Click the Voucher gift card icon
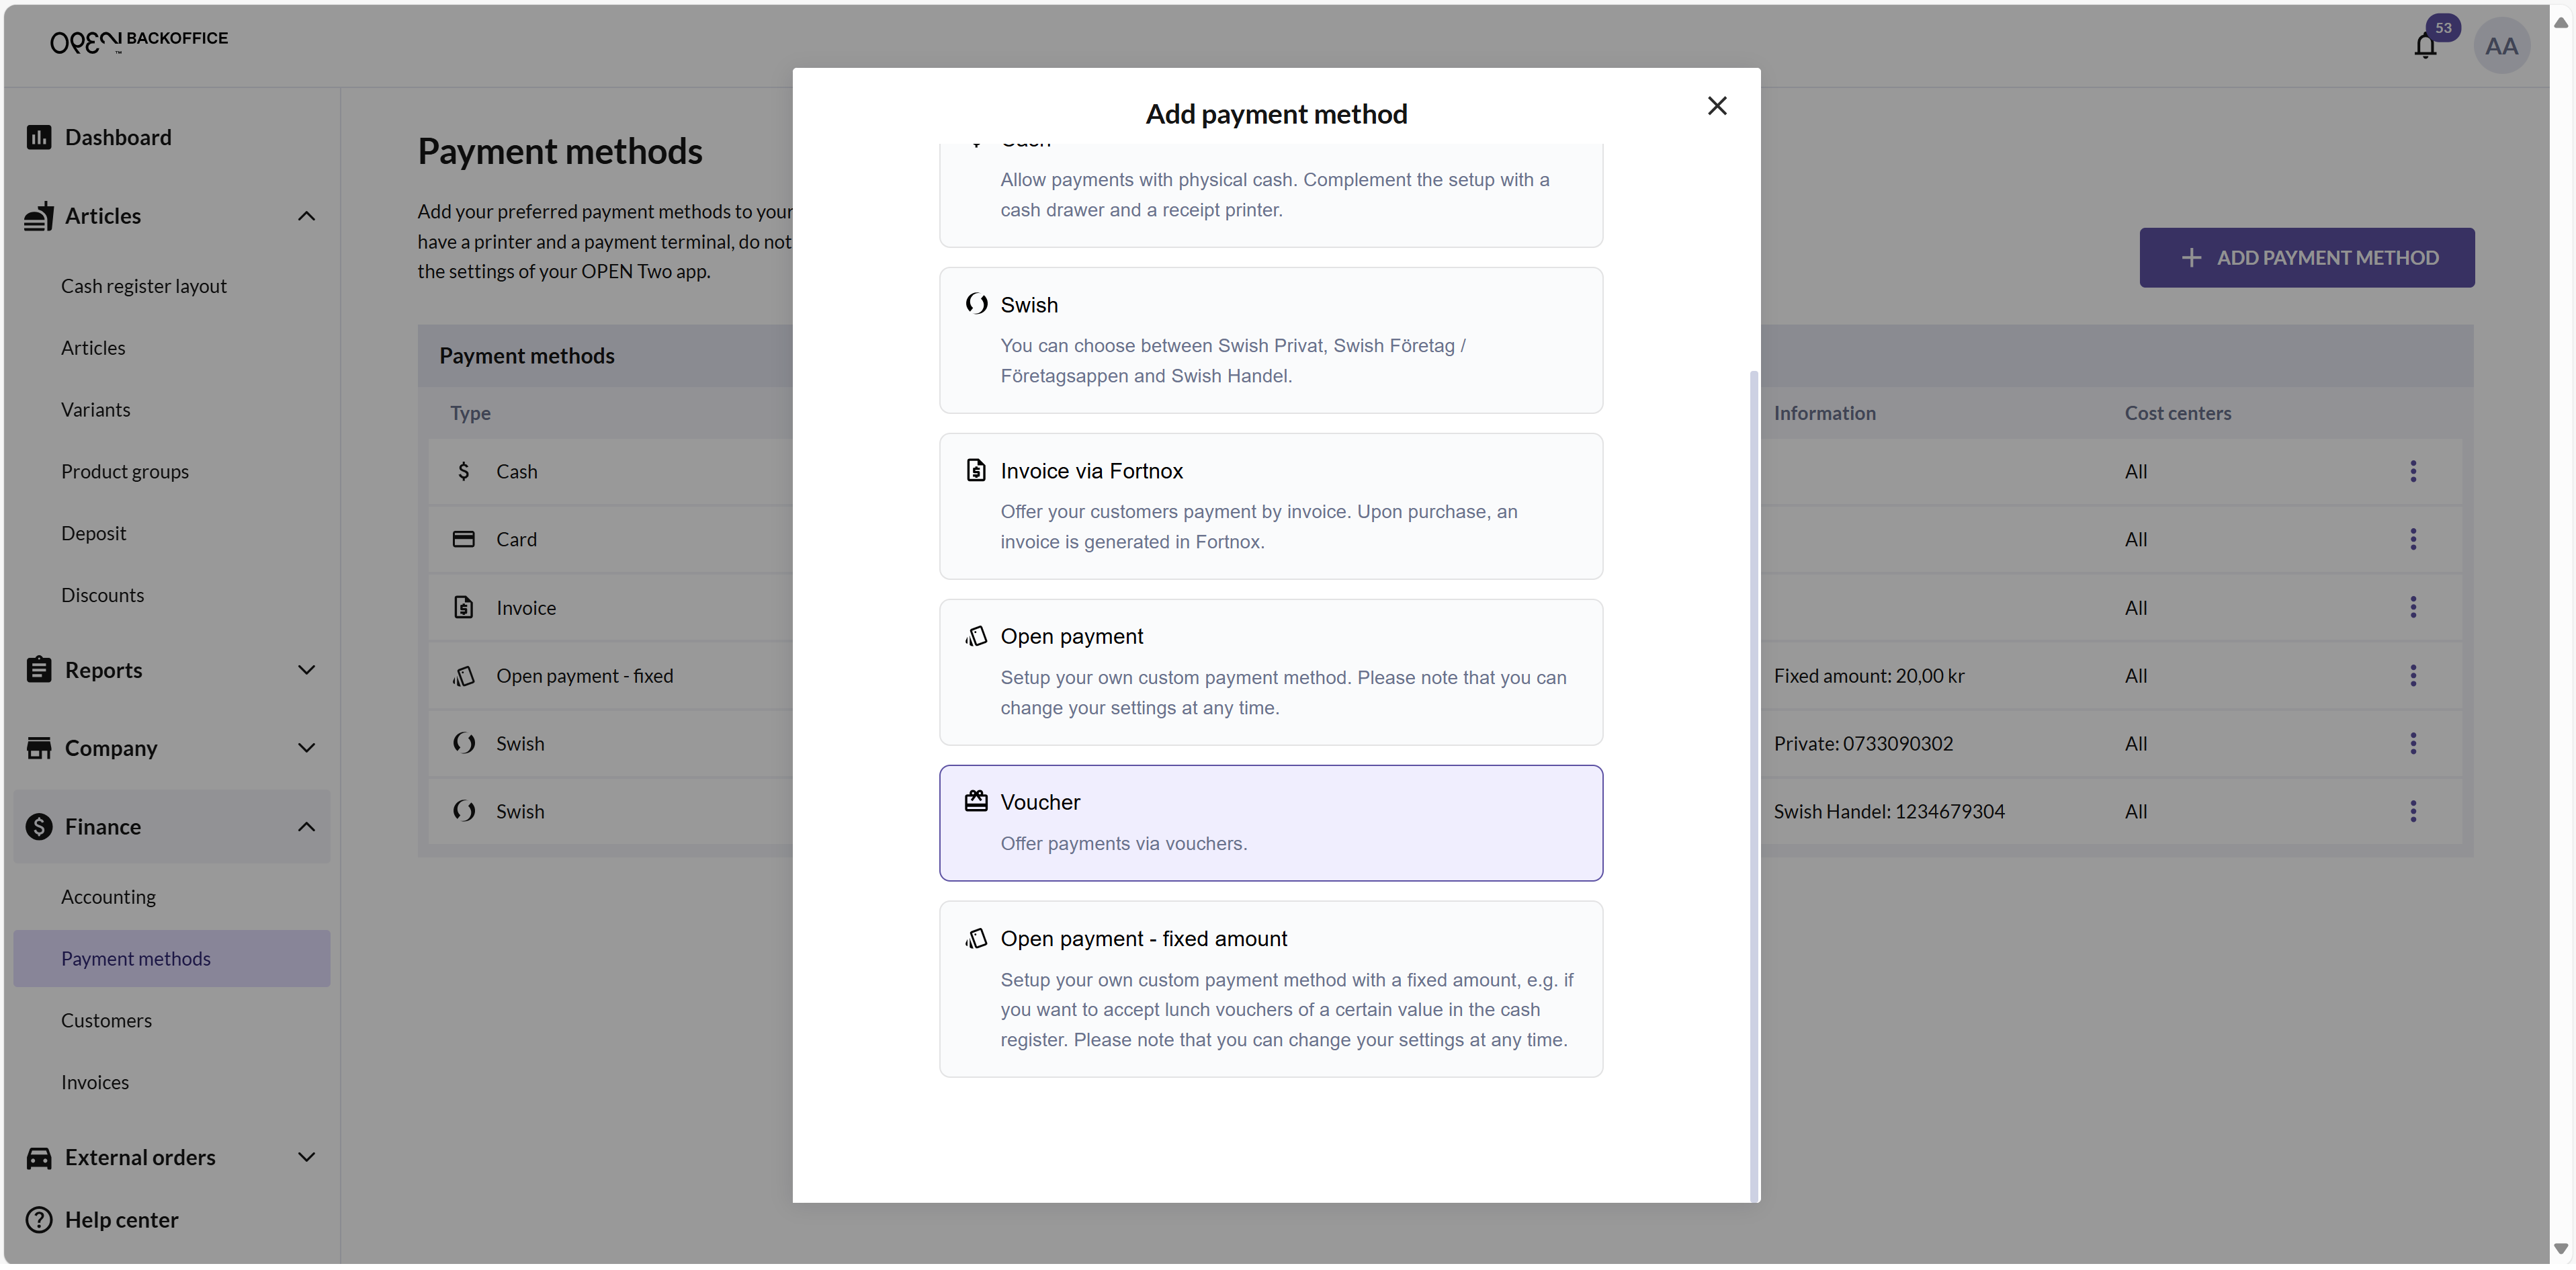The image size is (2576, 1270). [x=976, y=801]
